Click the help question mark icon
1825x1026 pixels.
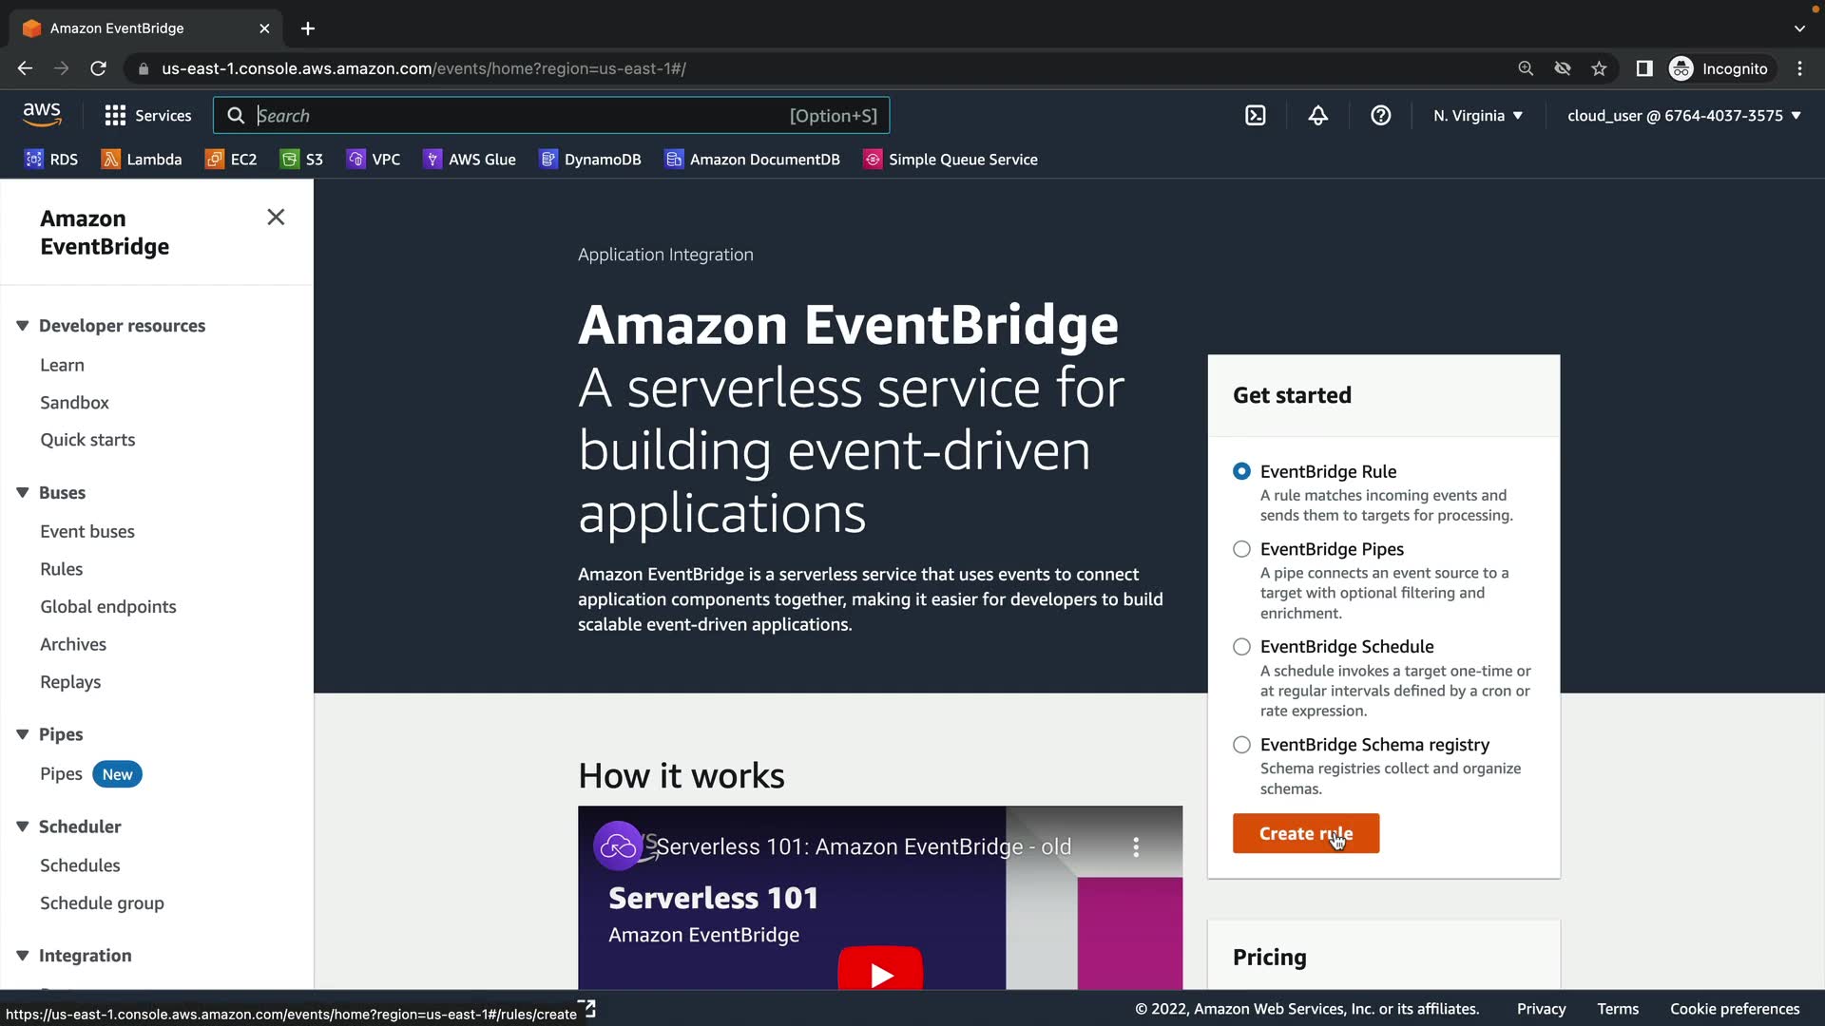click(x=1380, y=116)
